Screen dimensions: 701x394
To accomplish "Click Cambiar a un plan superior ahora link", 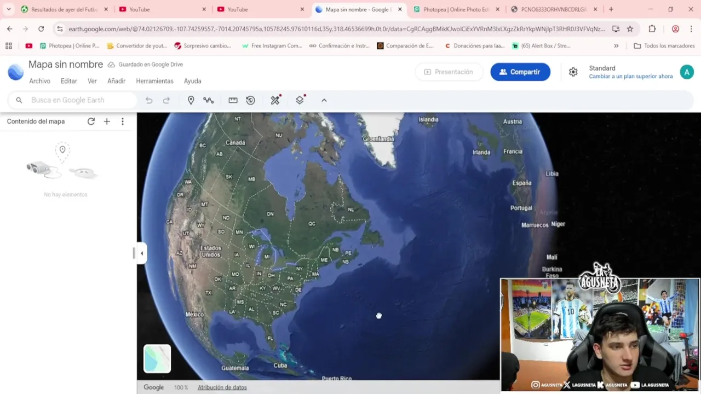I will tap(630, 77).
